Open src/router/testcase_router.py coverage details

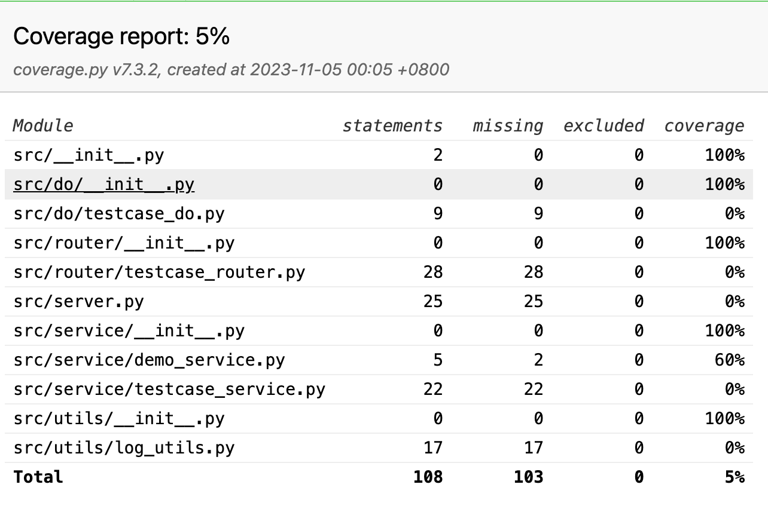(x=159, y=272)
